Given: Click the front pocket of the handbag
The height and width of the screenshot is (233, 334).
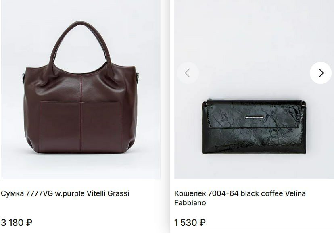Looking at the screenshot, I should 81,127.
